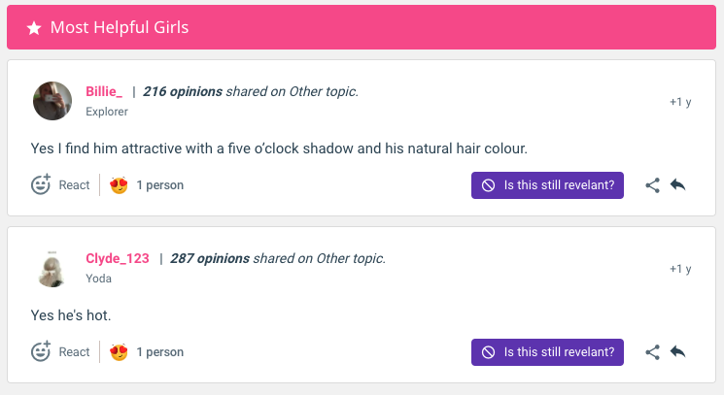Share Clyde_123's opinion with the share icon
This screenshot has width=724, height=395.
[652, 352]
